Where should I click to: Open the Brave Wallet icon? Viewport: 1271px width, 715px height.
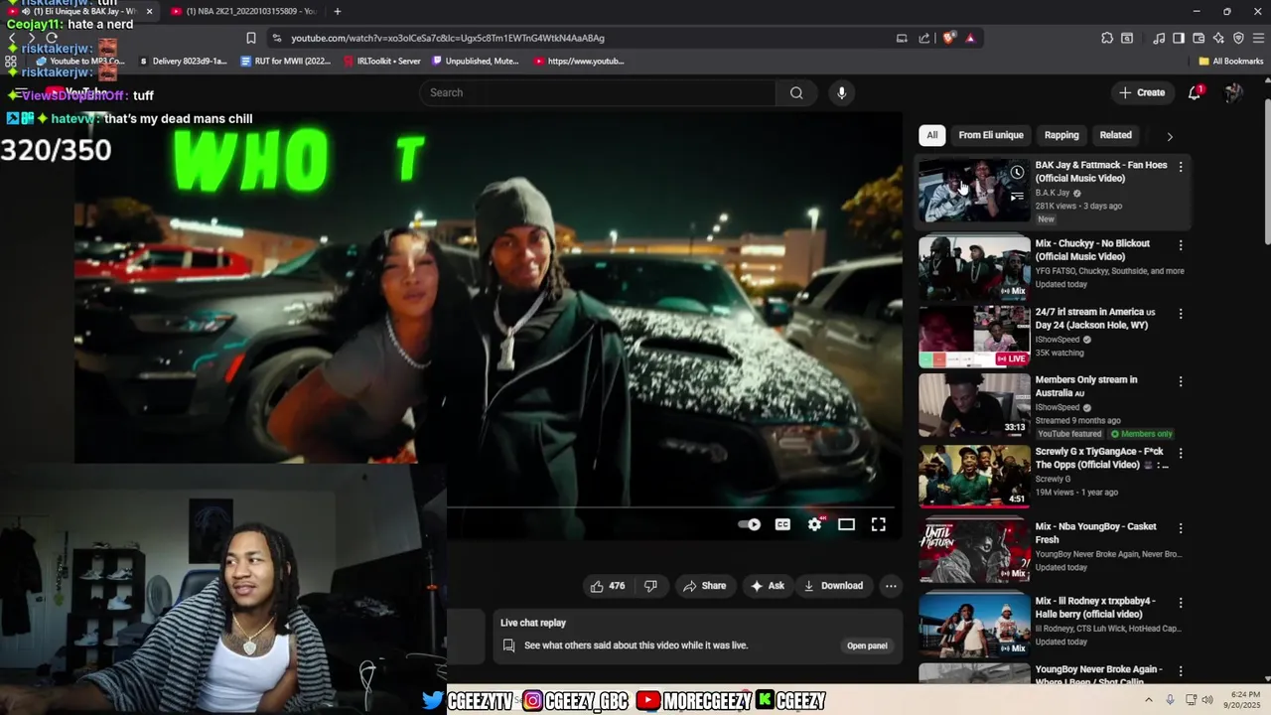[1199, 38]
